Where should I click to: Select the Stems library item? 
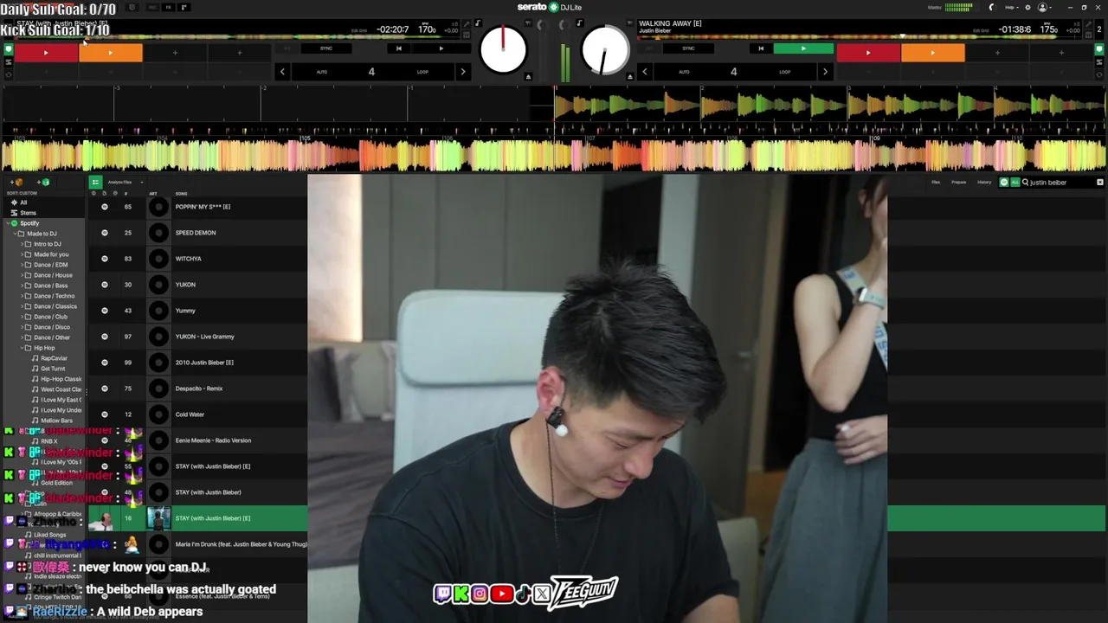[28, 213]
